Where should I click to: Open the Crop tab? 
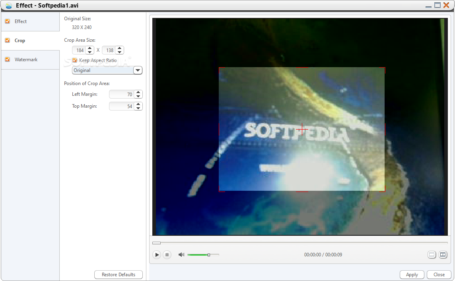30,41
